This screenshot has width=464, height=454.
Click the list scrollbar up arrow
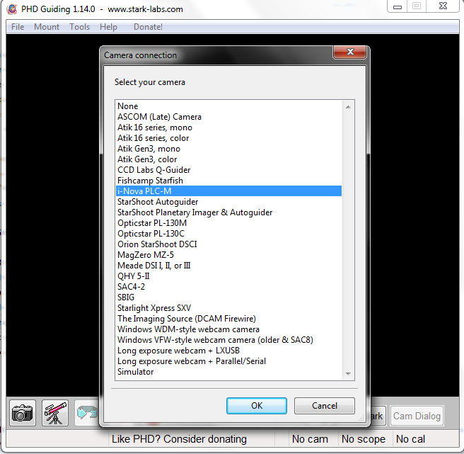click(x=348, y=107)
